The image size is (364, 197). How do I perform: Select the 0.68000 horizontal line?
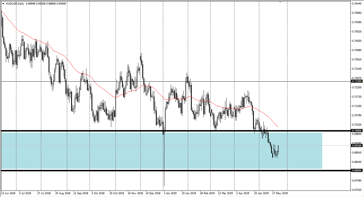(169, 170)
